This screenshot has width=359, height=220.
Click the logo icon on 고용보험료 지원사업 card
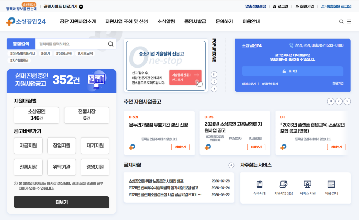click(208, 147)
